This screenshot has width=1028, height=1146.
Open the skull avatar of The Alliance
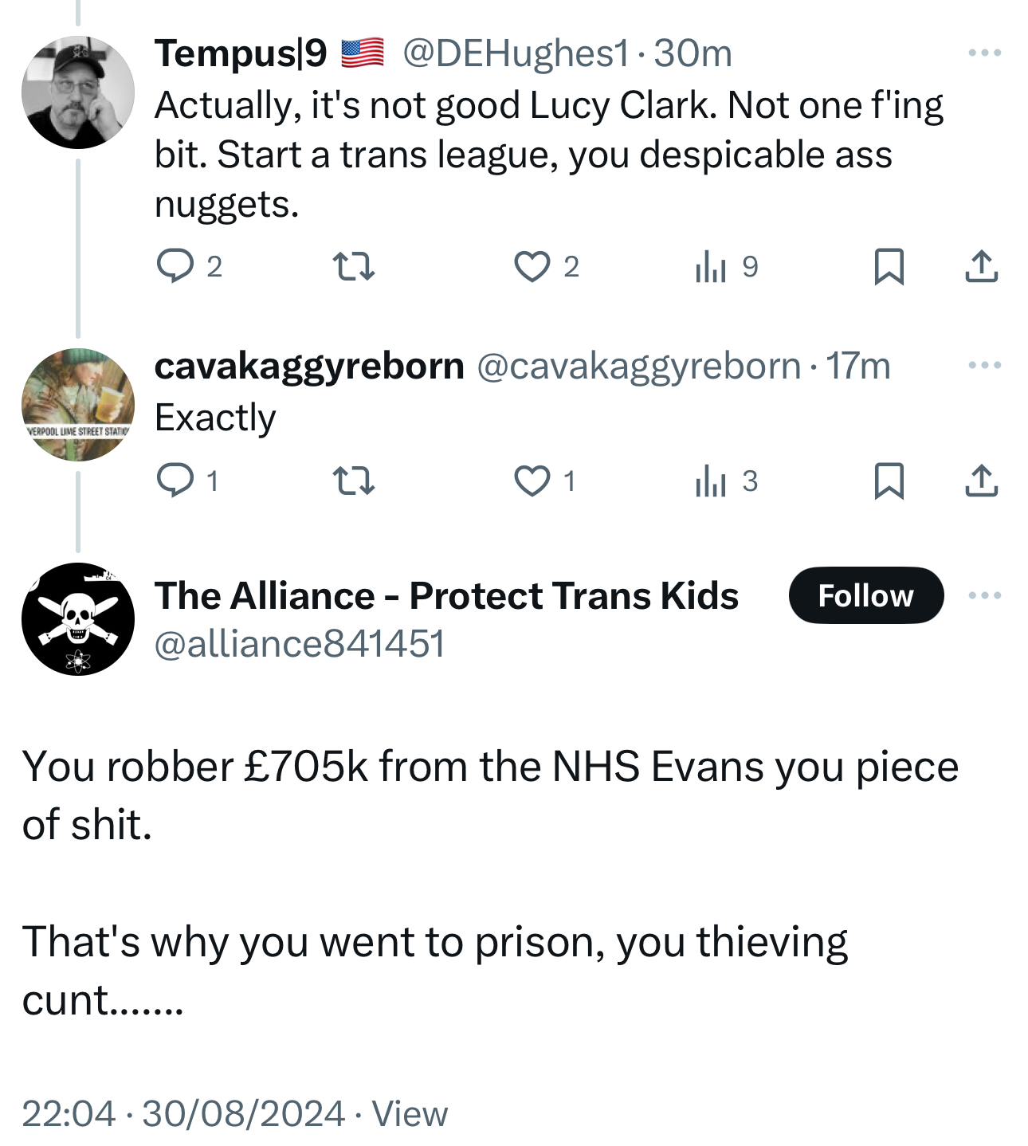(x=78, y=619)
